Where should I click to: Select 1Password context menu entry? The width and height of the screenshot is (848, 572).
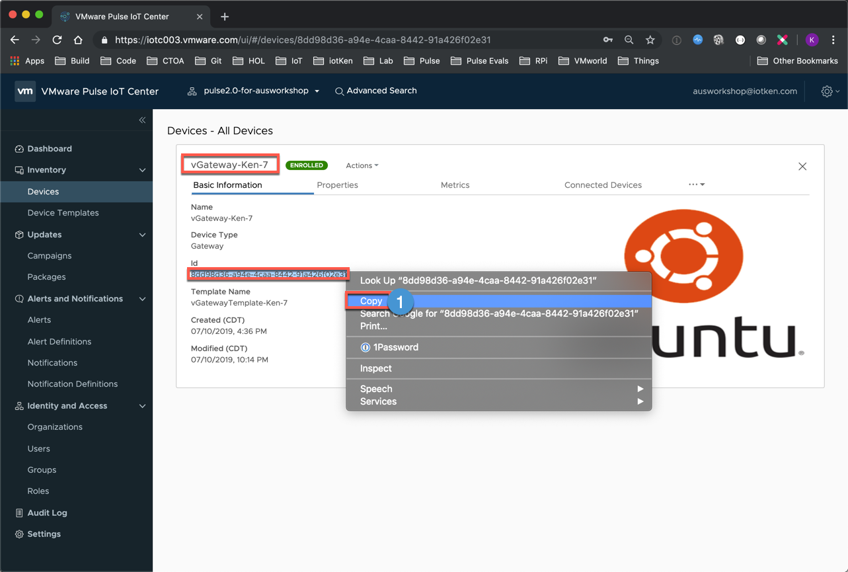(x=499, y=347)
